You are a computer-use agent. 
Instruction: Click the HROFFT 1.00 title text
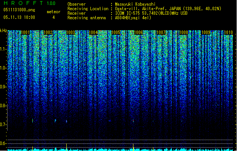click(x=30, y=3)
